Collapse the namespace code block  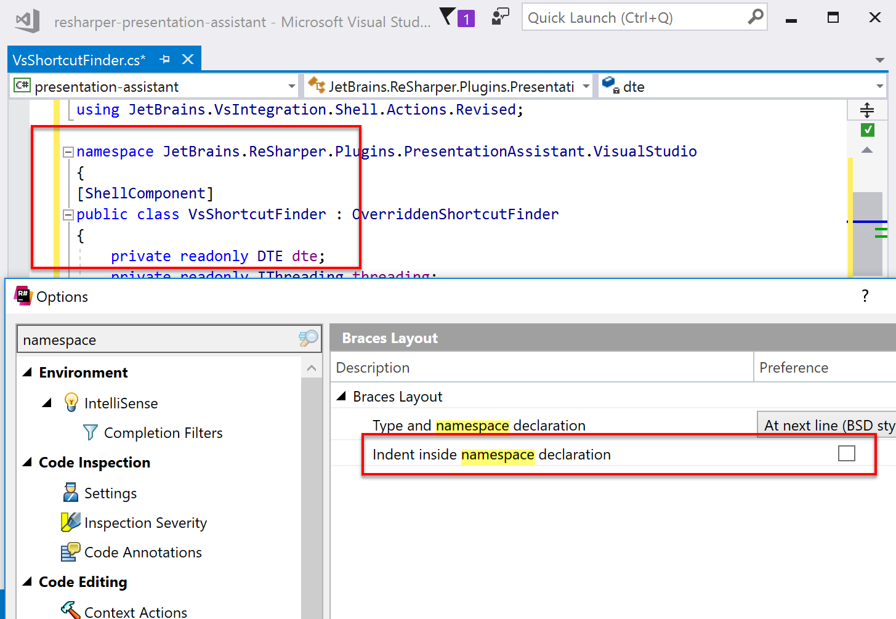(68, 152)
